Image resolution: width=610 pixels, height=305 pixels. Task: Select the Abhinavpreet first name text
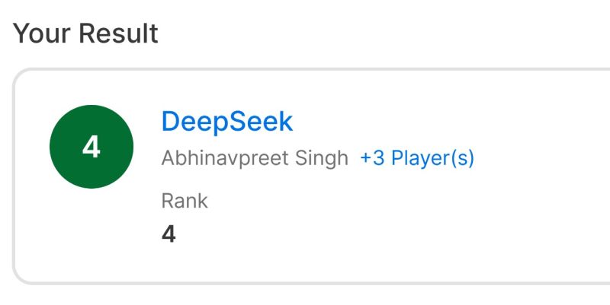(x=225, y=159)
